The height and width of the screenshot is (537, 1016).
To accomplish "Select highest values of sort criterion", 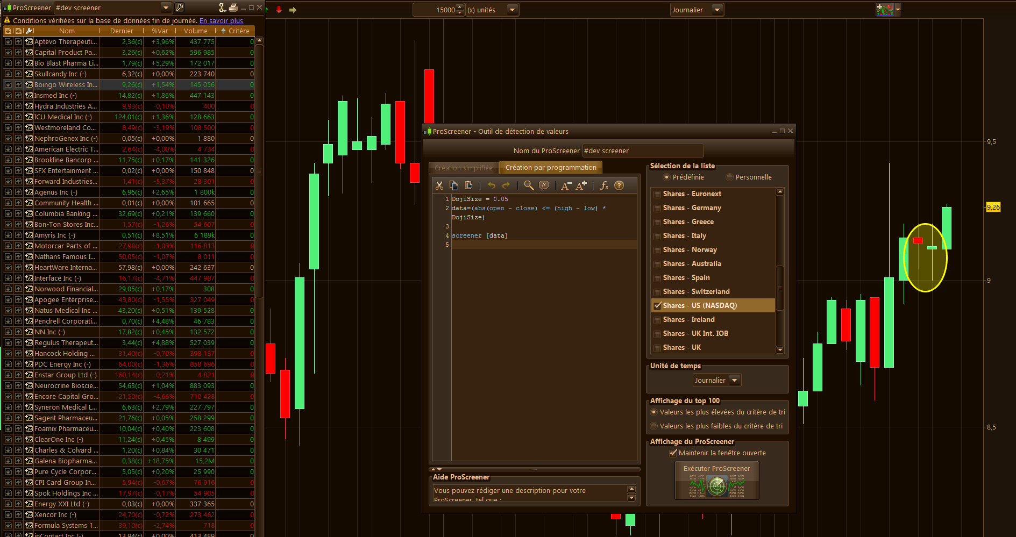I will (654, 412).
